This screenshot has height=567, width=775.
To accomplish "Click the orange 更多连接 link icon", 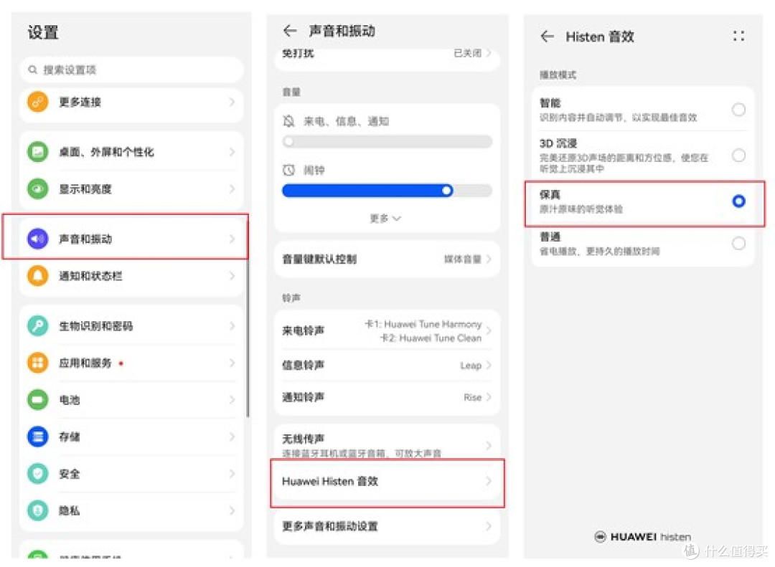I will click(37, 102).
